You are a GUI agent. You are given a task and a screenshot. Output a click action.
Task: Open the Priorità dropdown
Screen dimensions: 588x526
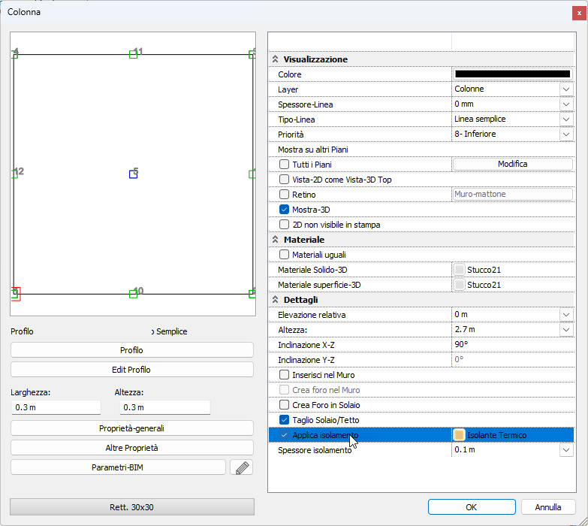pos(566,135)
